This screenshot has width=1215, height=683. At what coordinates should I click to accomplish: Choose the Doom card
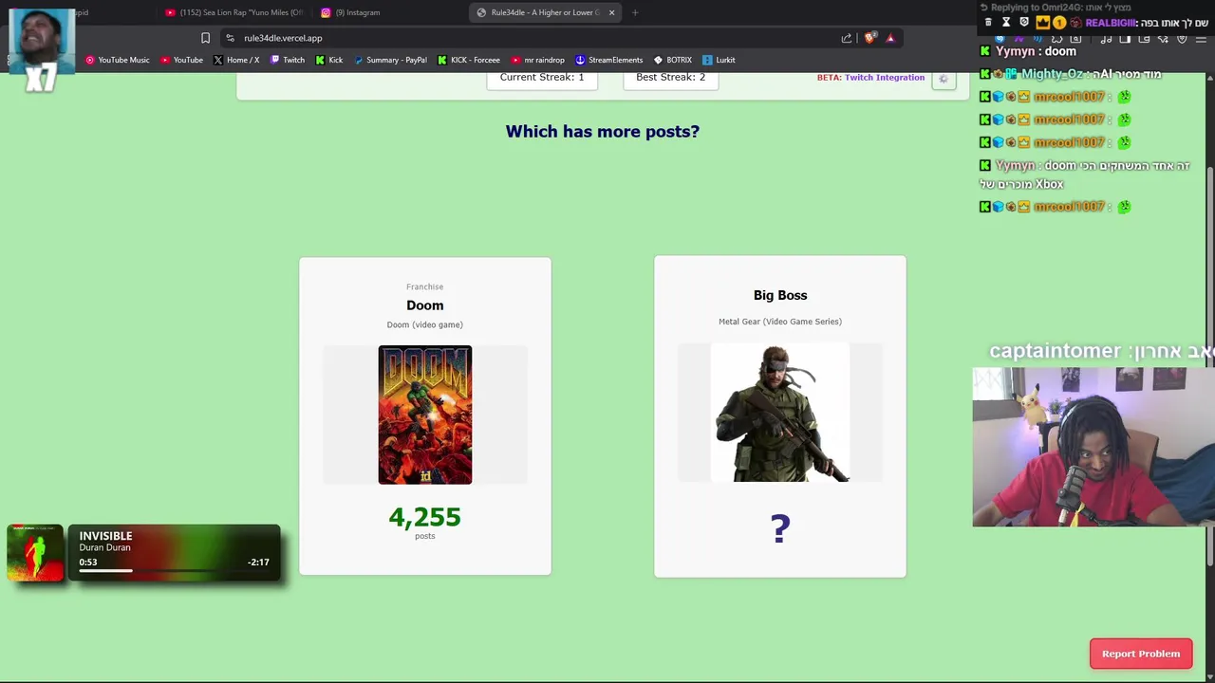coord(425,416)
